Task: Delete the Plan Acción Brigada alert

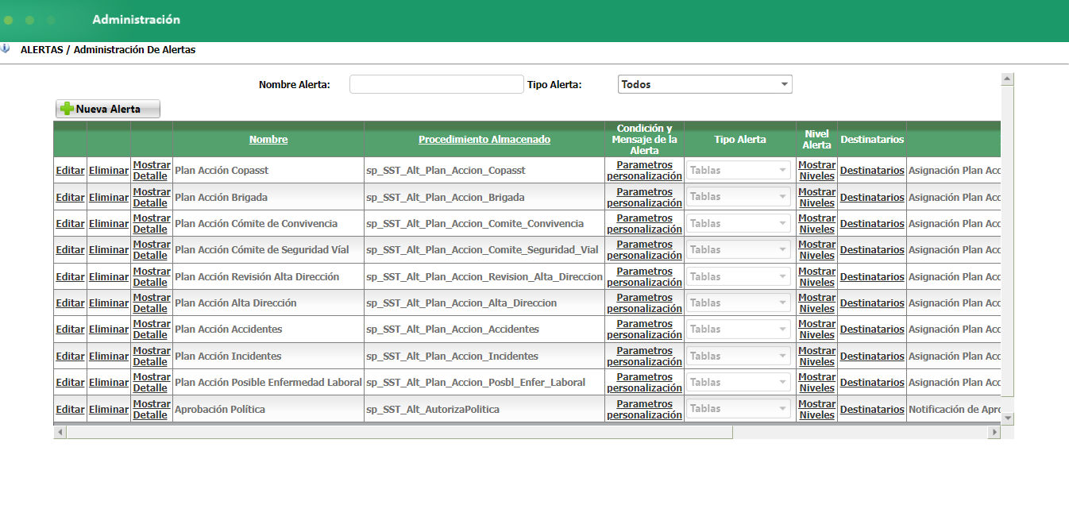Action: (x=109, y=197)
